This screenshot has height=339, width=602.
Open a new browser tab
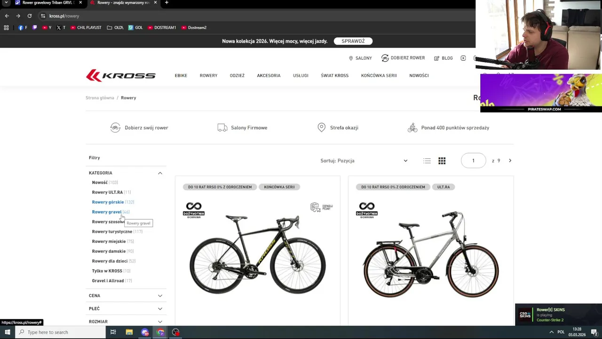point(166,3)
